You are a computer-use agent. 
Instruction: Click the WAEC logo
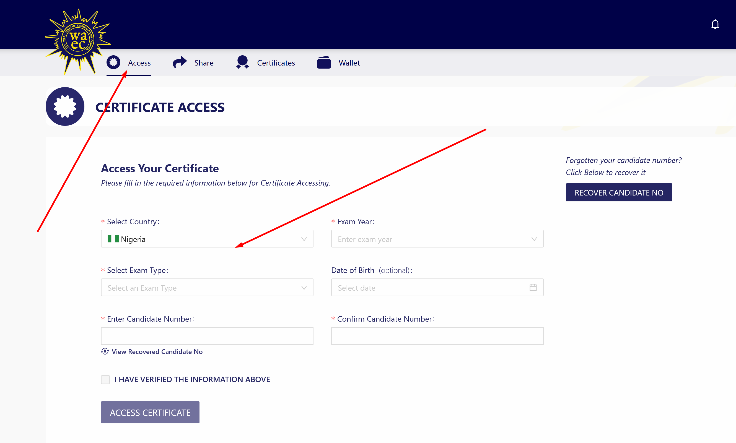pos(78,40)
